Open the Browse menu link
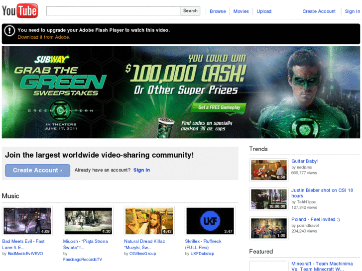Viewport: 362px width, 271px height. click(x=218, y=11)
